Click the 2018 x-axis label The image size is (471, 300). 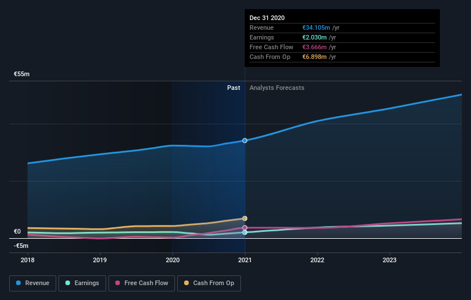coord(28,260)
